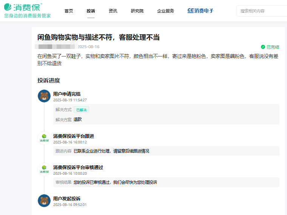The image size is (287, 215).
Task: Open the 企业服务 menu item
Action: (165, 11)
